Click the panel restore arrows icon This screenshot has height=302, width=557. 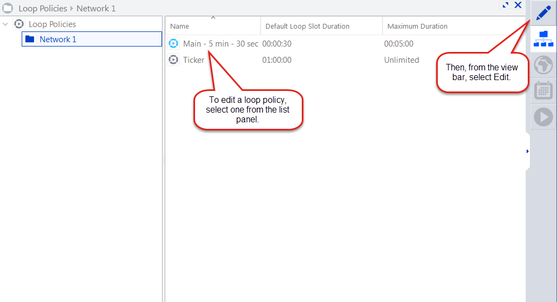pos(506,5)
